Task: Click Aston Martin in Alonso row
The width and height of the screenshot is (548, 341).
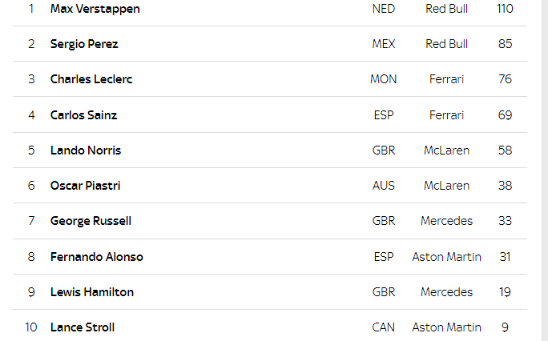Action: [446, 257]
